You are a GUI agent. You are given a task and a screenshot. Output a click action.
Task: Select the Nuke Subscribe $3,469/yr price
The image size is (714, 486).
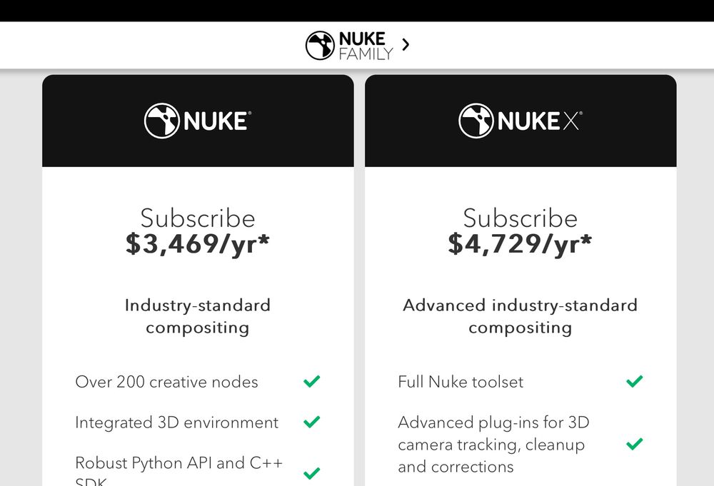[x=198, y=232]
